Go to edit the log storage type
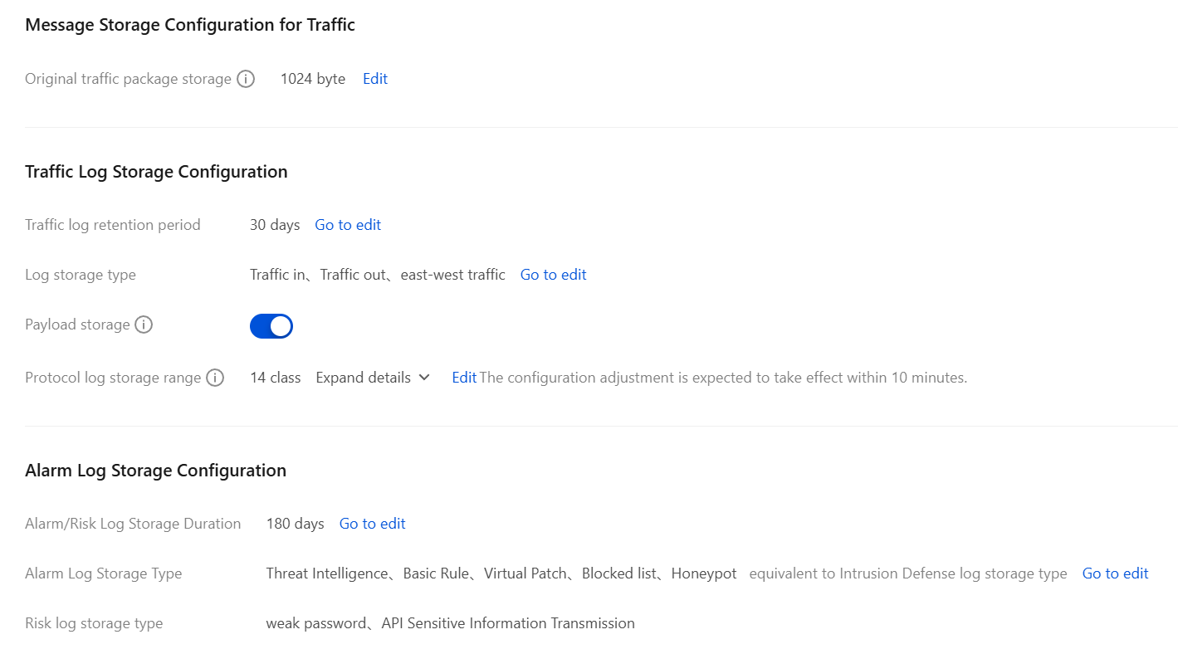The width and height of the screenshot is (1178, 649). (x=553, y=275)
